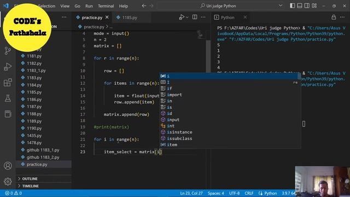Change indentation via Spaces: 4
350x197 pixels.
click(215, 193)
